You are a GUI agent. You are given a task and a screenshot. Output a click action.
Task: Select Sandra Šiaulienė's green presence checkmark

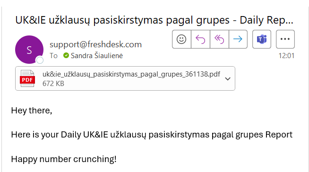click(x=66, y=56)
